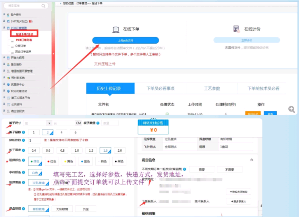
Task: Choose 1.2 board thickness option
Action: (91, 151)
